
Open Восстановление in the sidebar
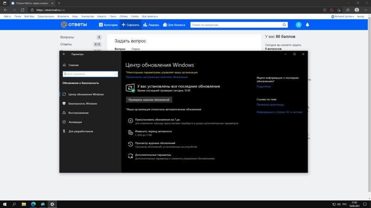point(78,113)
